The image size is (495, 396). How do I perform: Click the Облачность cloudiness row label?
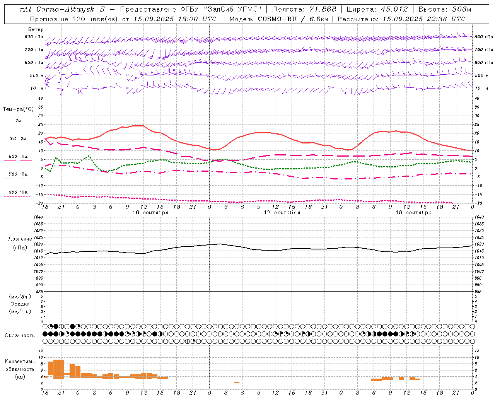20,336
